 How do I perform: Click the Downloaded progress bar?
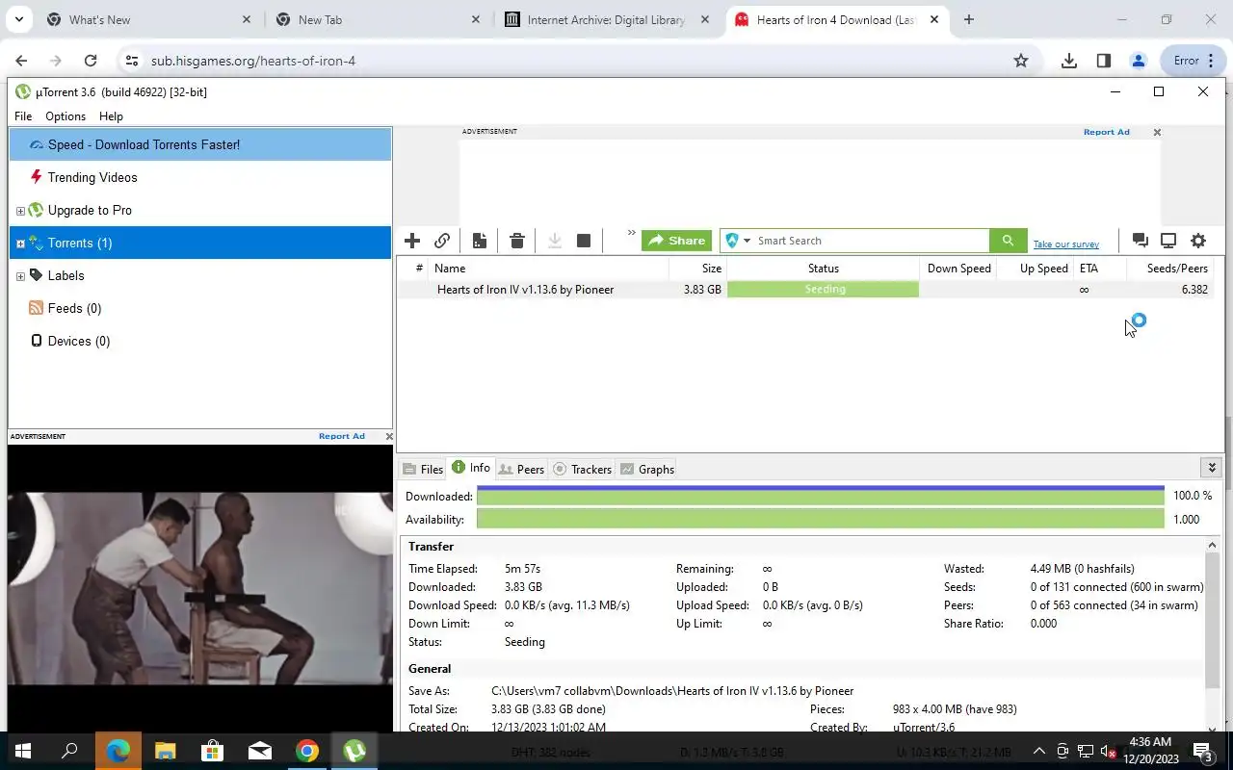821,496
